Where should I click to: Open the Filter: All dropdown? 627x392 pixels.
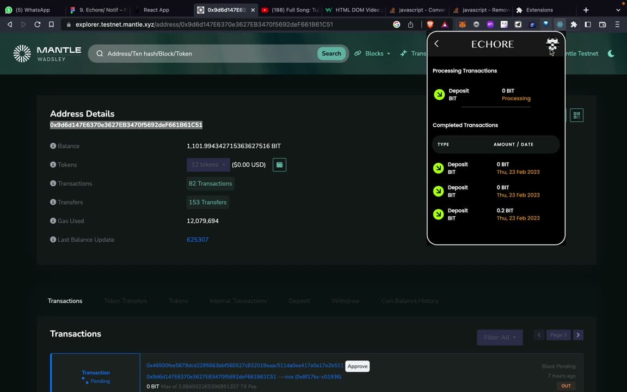(x=500, y=337)
